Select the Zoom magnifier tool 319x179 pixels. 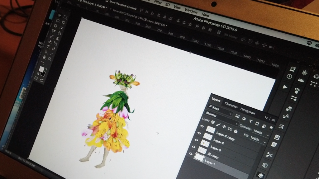point(50,59)
